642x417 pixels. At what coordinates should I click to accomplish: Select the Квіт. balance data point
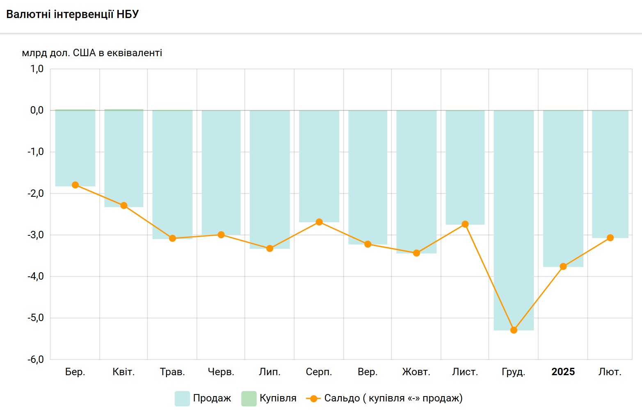click(124, 205)
